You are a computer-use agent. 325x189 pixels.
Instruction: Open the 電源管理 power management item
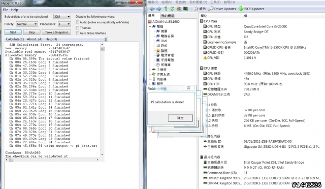coord(165,55)
